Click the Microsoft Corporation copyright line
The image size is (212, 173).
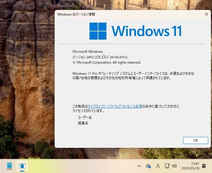point(107,62)
